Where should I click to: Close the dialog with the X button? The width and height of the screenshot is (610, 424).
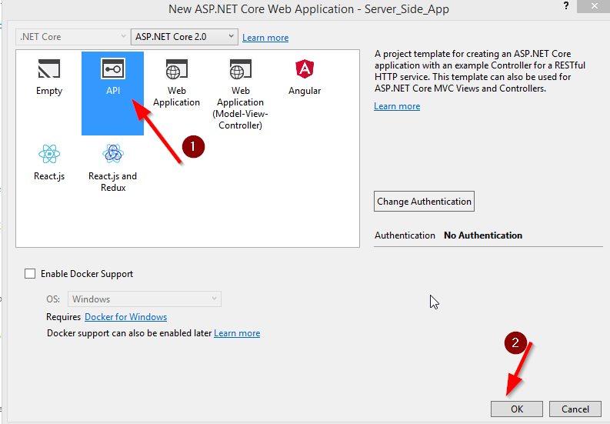594,6
